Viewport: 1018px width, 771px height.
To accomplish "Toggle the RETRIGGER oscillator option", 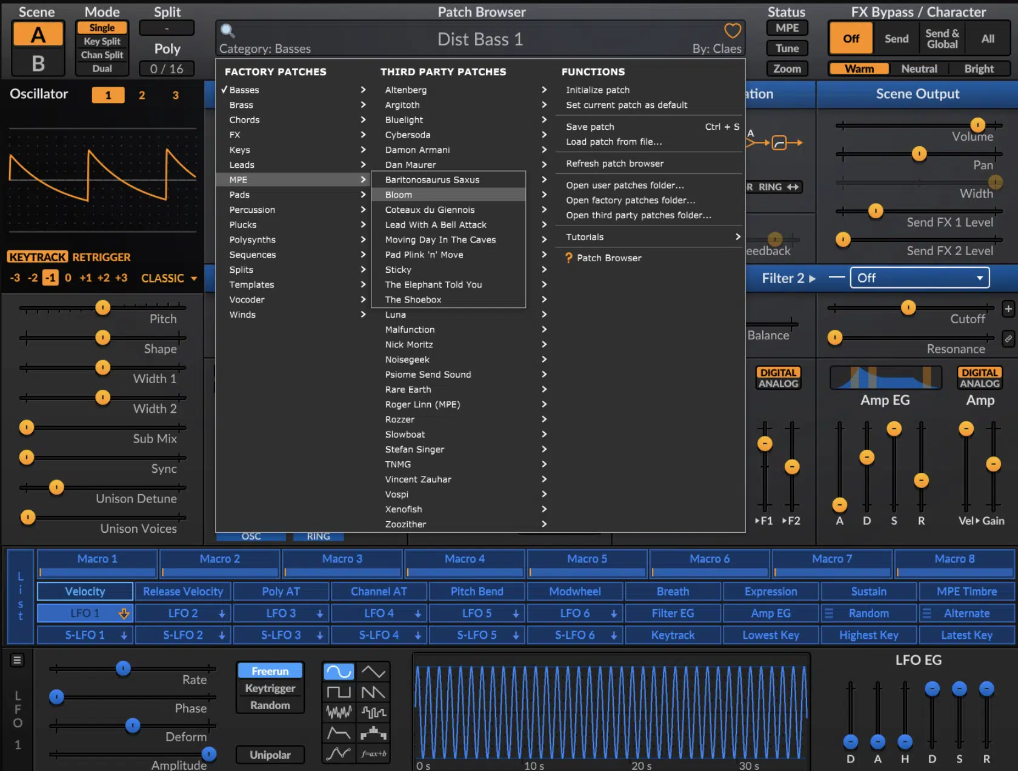I will (101, 257).
